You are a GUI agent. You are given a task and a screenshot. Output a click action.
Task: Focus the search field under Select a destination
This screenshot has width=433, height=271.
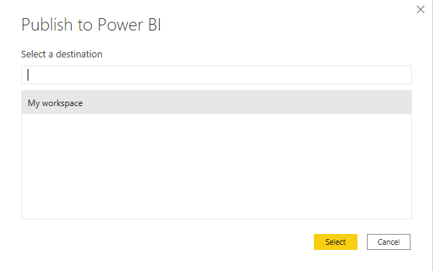click(x=216, y=75)
